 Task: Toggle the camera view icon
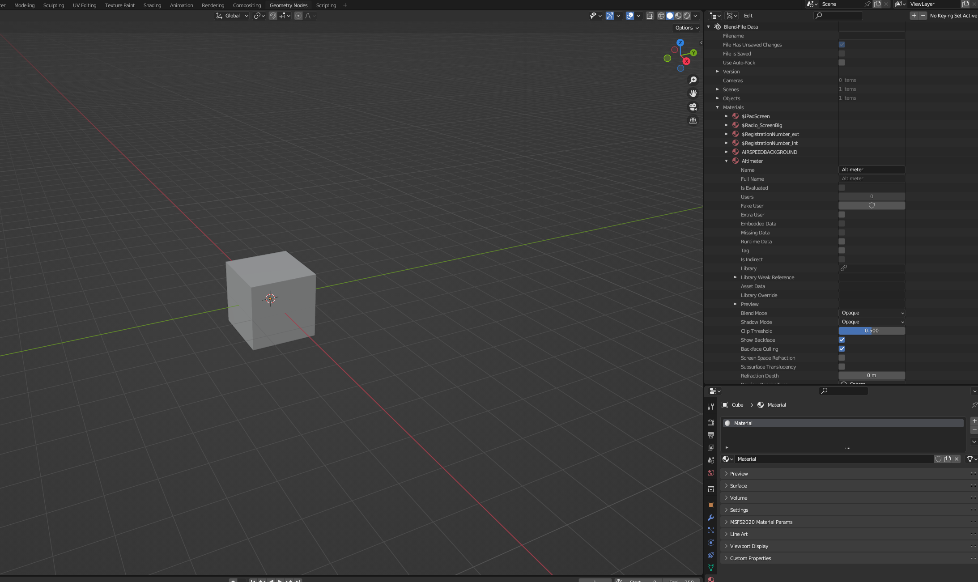(x=693, y=107)
